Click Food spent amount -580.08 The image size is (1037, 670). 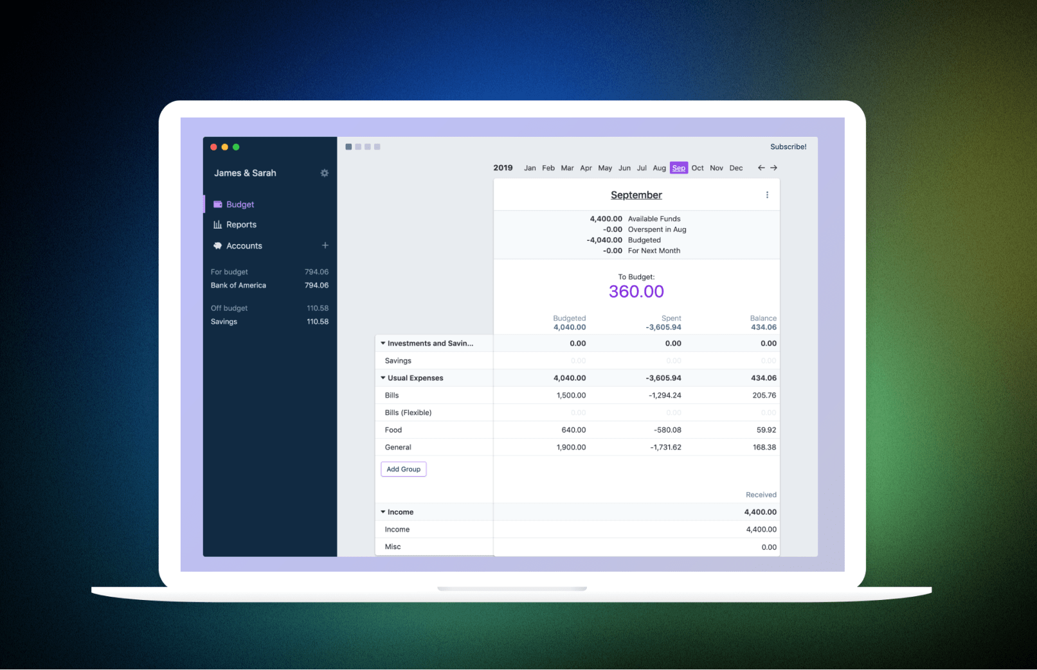[x=667, y=430]
